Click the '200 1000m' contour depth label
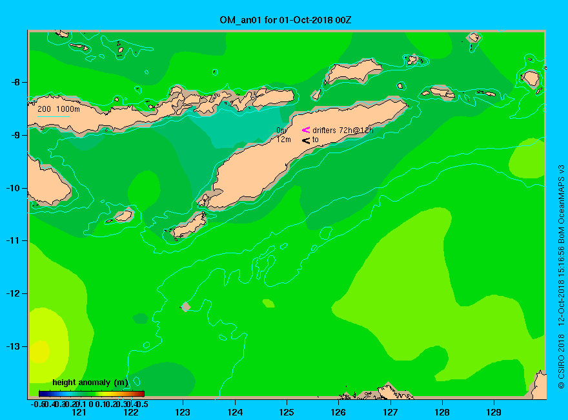The image size is (568, 420). pyautogui.click(x=59, y=109)
